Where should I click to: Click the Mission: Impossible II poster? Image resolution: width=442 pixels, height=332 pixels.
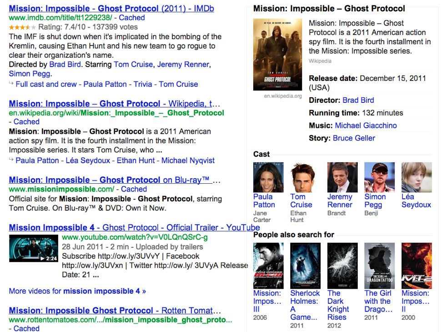417,266
